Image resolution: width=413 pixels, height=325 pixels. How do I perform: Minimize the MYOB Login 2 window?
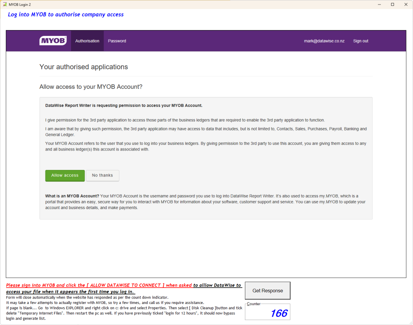click(x=379, y=5)
